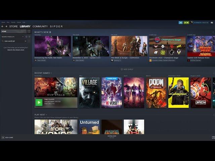Click the magnifier search icon
The image size is (215, 161).
[3, 41]
